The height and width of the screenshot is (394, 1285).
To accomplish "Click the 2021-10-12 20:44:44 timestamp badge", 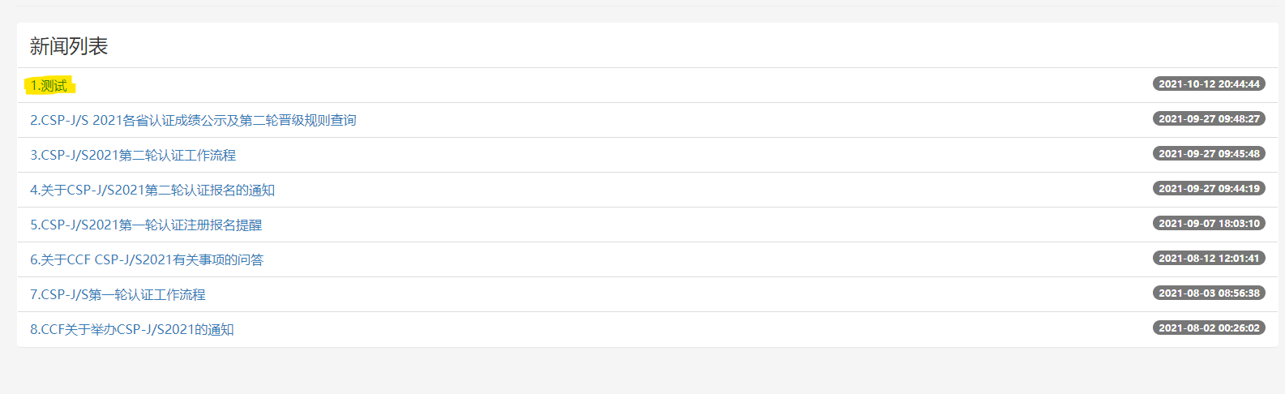I will [x=1209, y=84].
